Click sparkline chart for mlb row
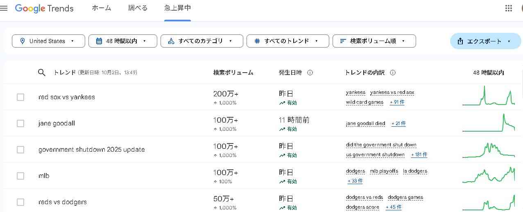Viewport: 523px width, 212px height. coord(489,175)
